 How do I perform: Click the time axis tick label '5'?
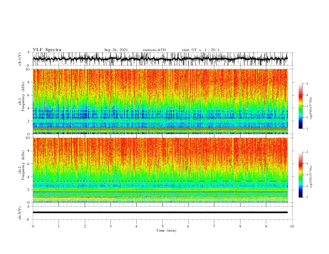[x=162, y=226]
